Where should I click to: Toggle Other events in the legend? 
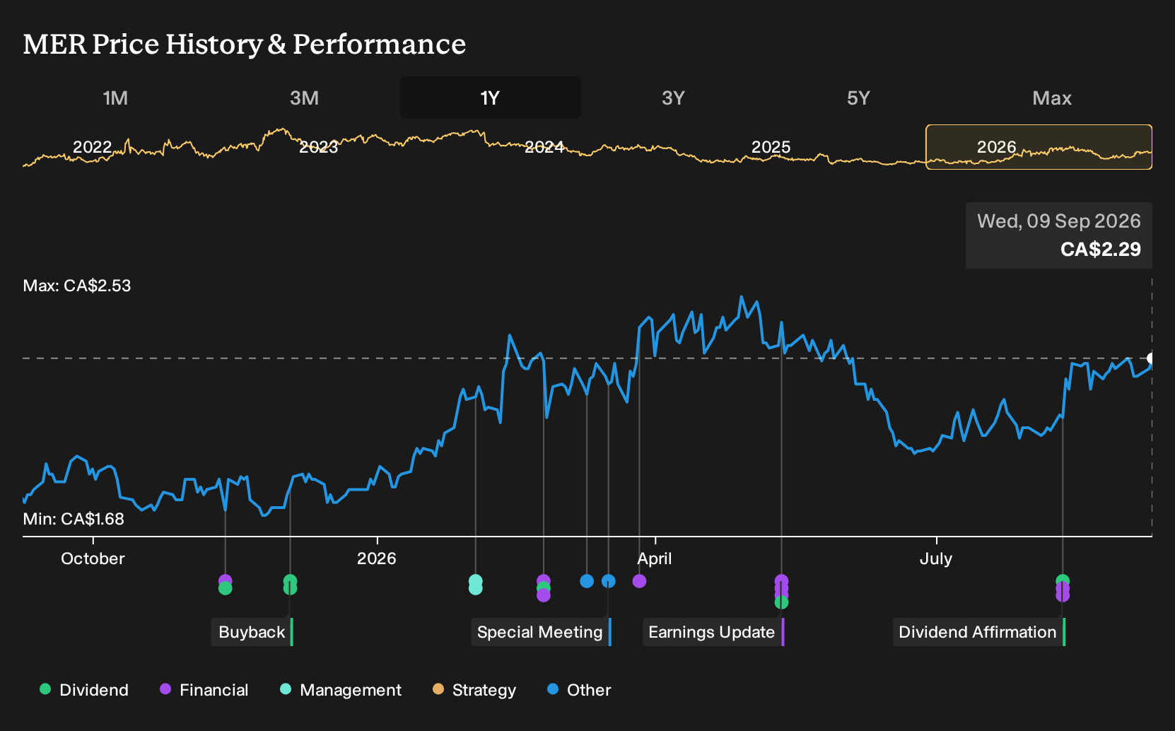(579, 690)
